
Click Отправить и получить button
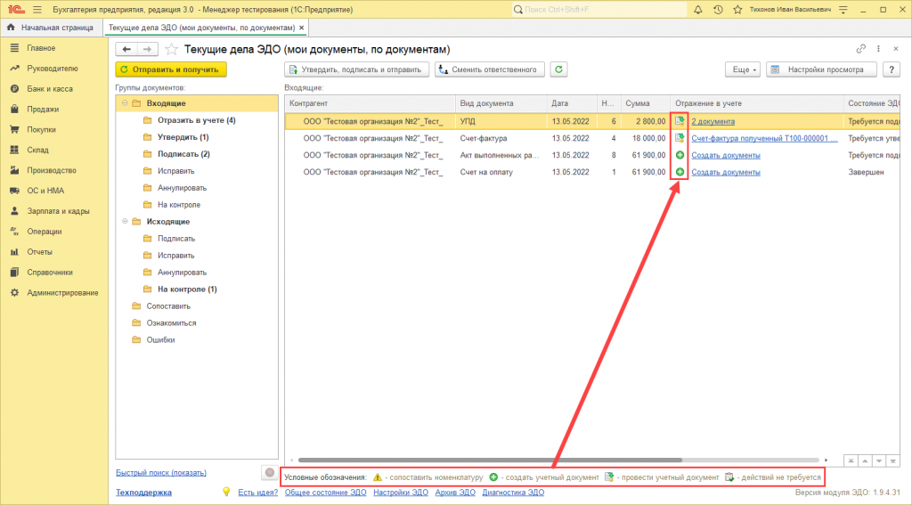171,69
